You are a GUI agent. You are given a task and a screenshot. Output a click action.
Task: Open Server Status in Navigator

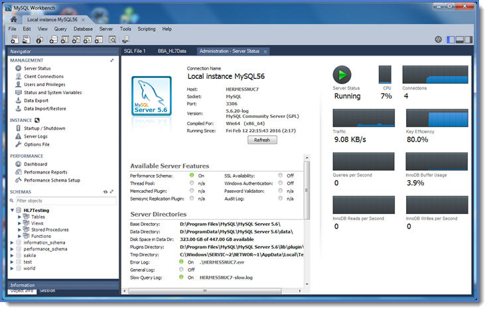tap(37, 68)
